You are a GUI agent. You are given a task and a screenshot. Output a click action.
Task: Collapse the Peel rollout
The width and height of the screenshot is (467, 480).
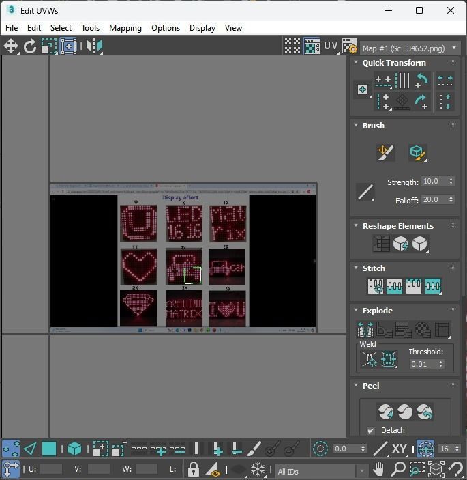(x=356, y=385)
